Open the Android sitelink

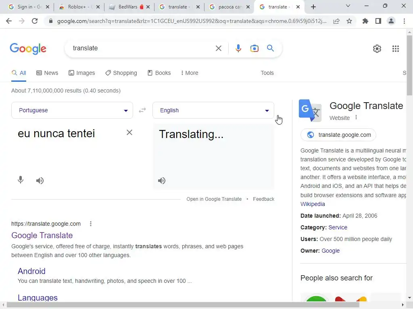31,271
